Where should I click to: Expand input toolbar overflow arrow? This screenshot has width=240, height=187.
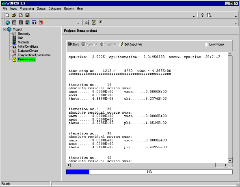78,24
